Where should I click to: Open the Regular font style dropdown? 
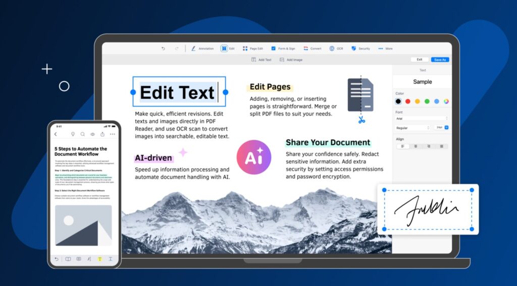(x=413, y=128)
